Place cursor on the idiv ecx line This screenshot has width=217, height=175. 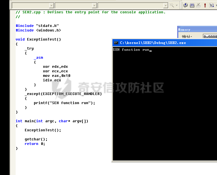tap(52, 80)
